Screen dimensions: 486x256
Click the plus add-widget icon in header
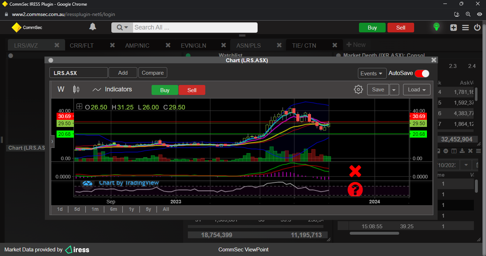coord(453,27)
